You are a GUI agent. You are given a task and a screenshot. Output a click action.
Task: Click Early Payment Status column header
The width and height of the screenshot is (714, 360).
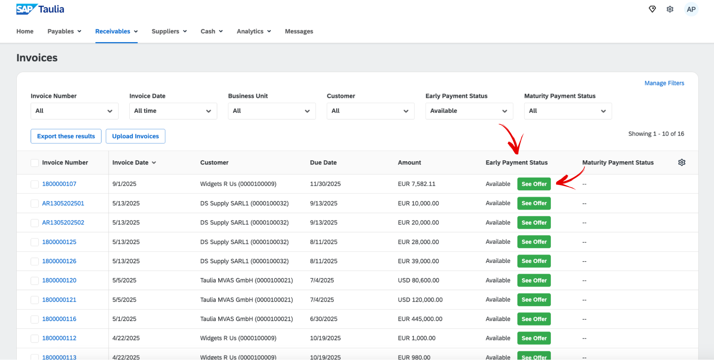[516, 163]
